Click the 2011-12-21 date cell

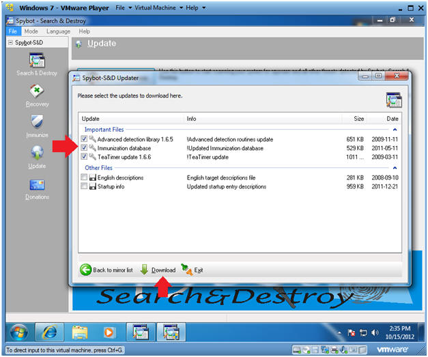(x=384, y=186)
